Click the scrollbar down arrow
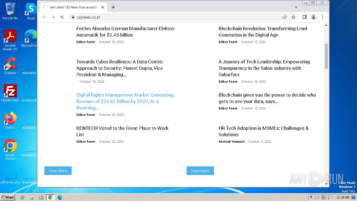Screen dimensions: 357x201 click(326, 184)
